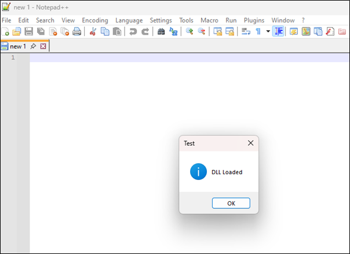Click the New file toolbar icon
Viewport: 350px width, 254px height.
(x=5, y=32)
